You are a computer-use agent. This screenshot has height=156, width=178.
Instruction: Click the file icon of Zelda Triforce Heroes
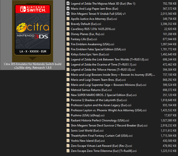(x=68, y=70)
